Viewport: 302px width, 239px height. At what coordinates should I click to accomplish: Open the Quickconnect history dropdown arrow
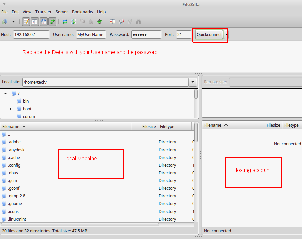pos(226,34)
